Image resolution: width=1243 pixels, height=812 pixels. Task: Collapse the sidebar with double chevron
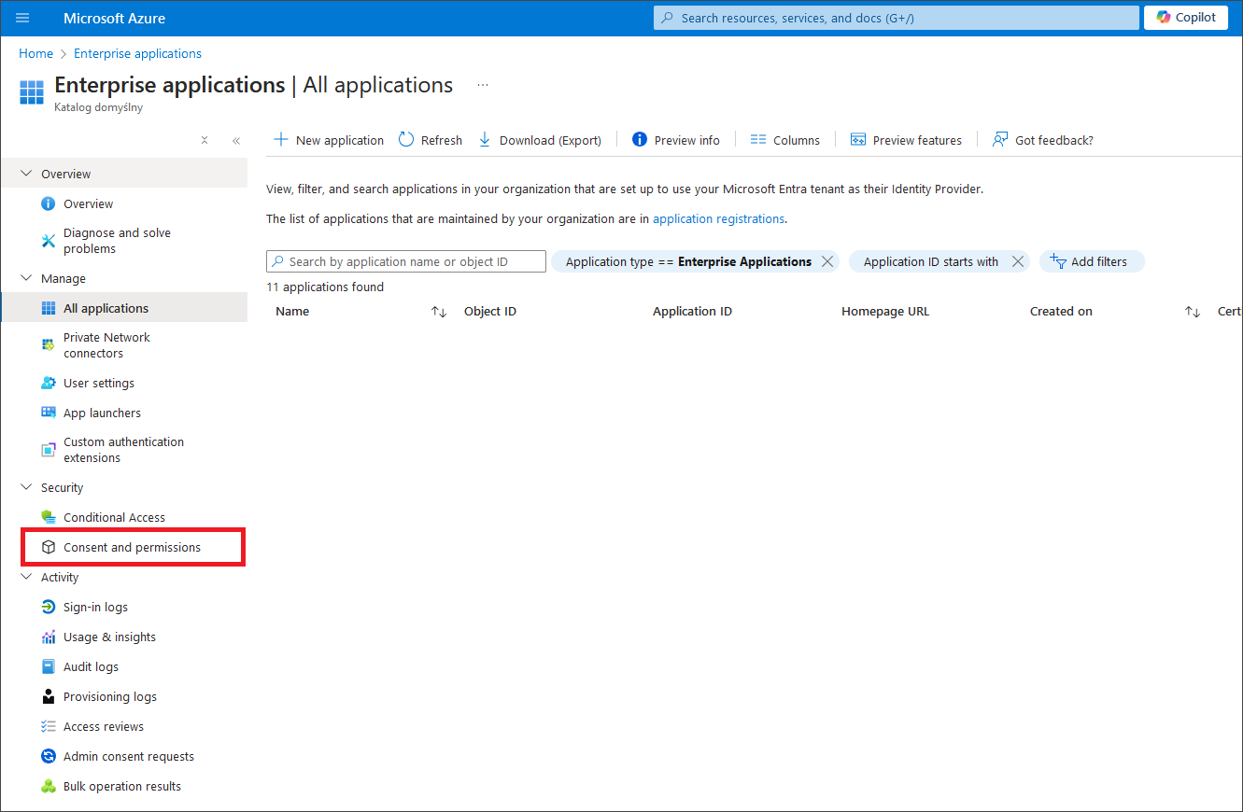click(236, 141)
